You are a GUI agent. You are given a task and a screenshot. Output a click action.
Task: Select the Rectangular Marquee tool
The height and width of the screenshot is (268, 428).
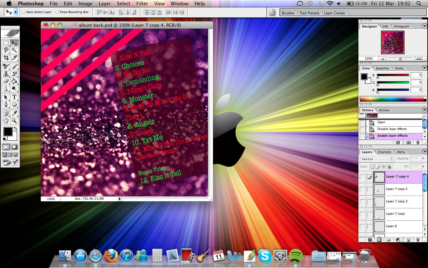(6, 43)
